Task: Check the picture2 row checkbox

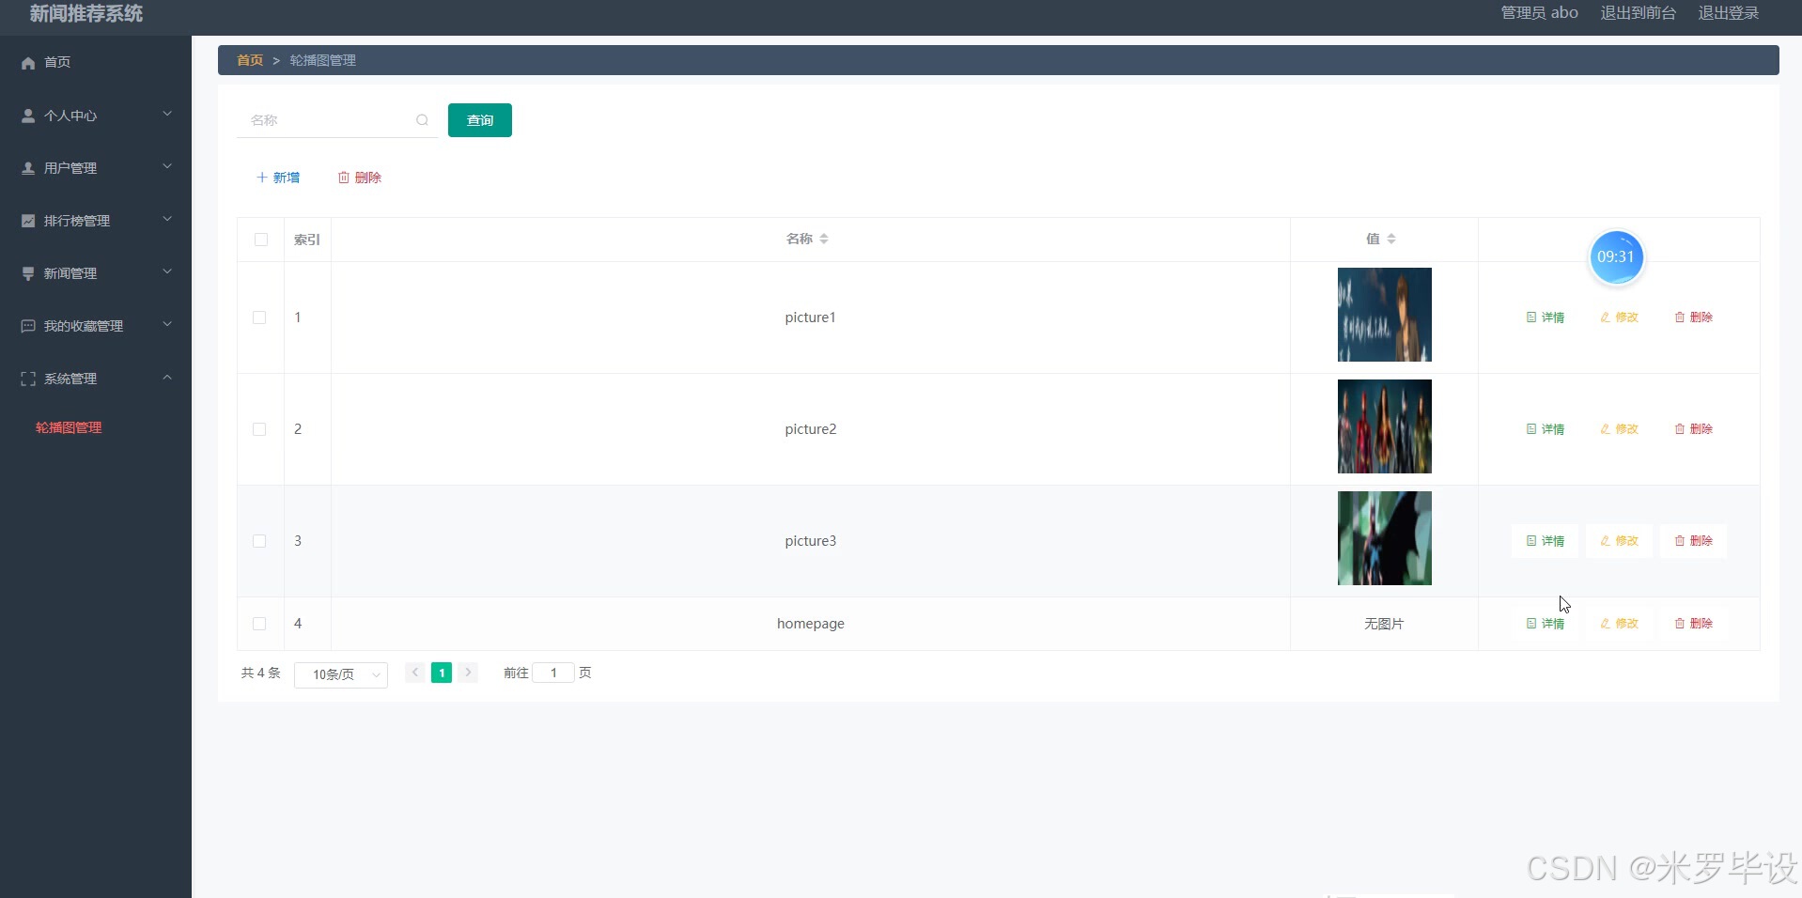Action: [x=259, y=429]
